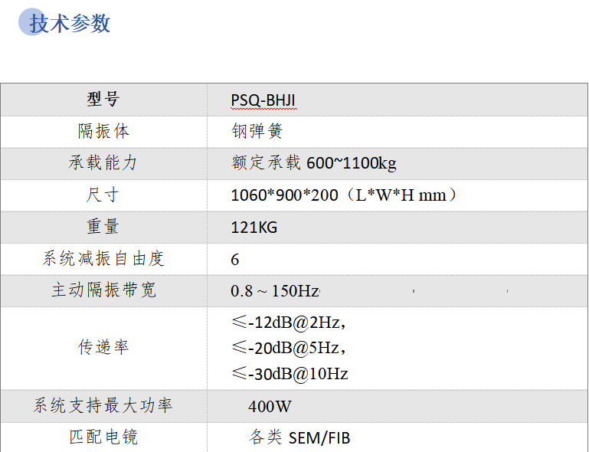Click the ≤-30dB@10Hz line

click(x=290, y=374)
